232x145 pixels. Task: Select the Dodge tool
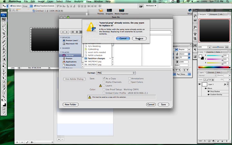point(4,66)
